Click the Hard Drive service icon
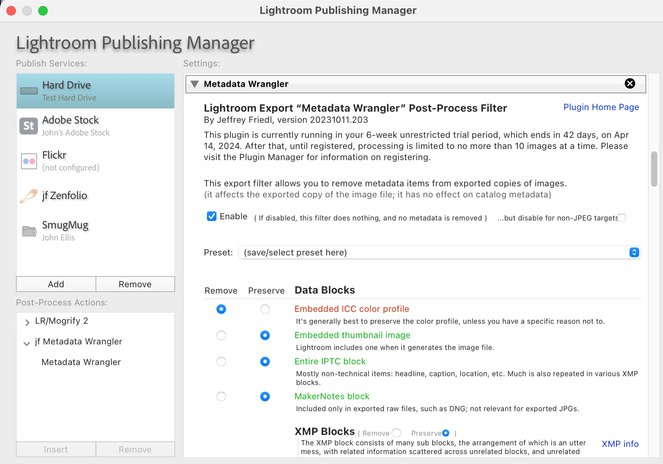This screenshot has width=663, height=464. click(29, 91)
